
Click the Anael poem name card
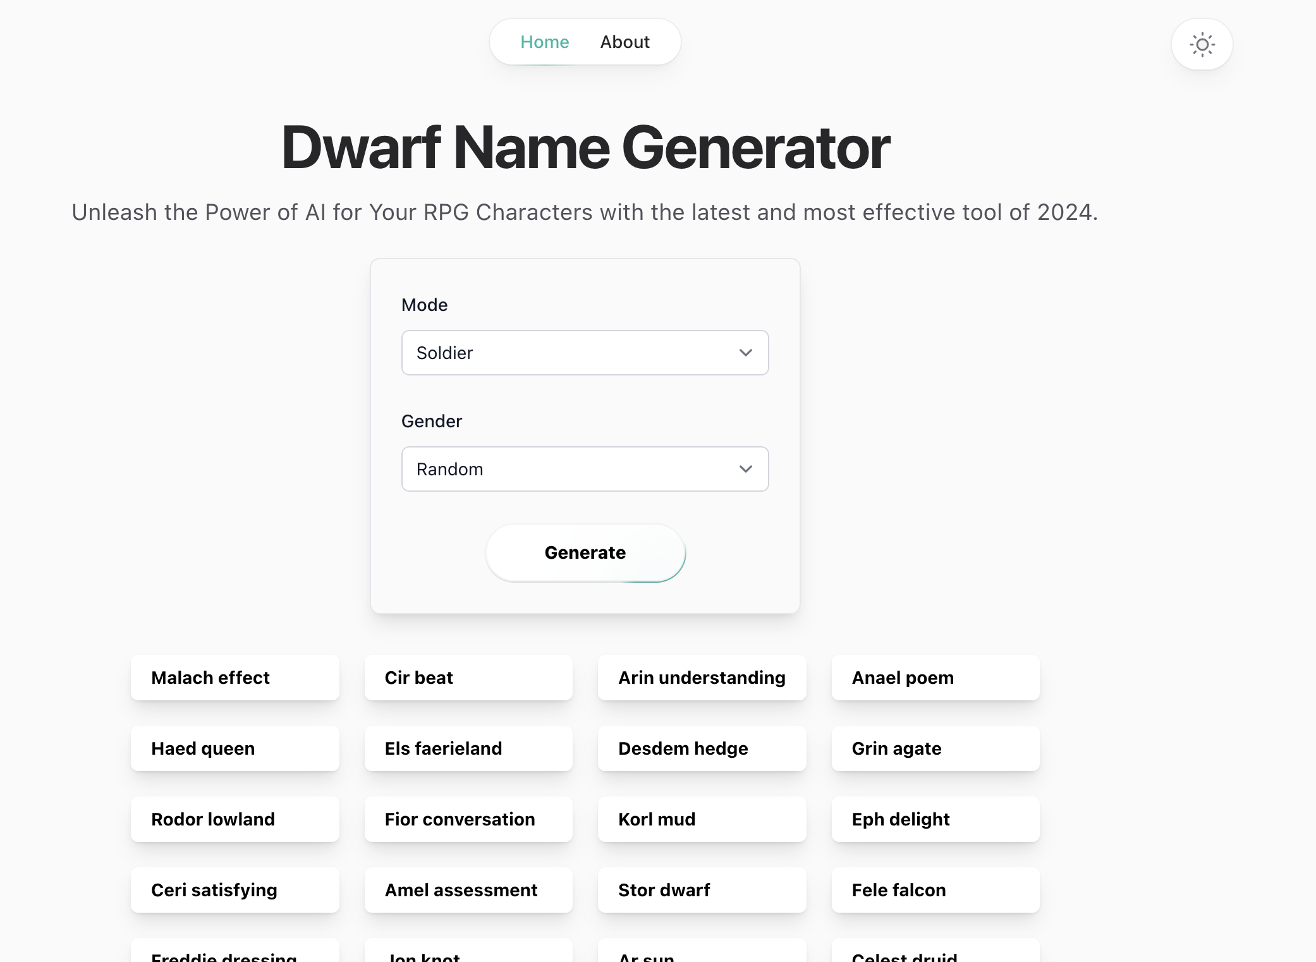935,678
